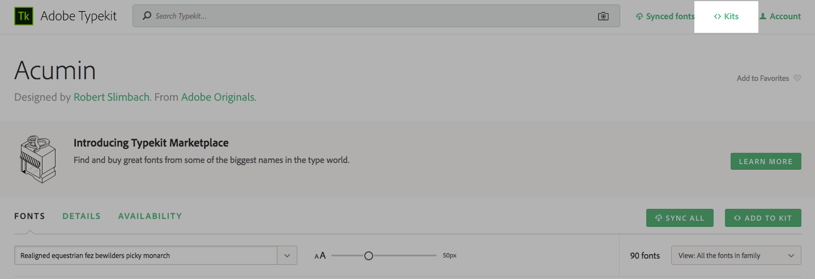This screenshot has width=815, height=279.
Task: Click the heart favorite icon
Action: pyautogui.click(x=797, y=78)
